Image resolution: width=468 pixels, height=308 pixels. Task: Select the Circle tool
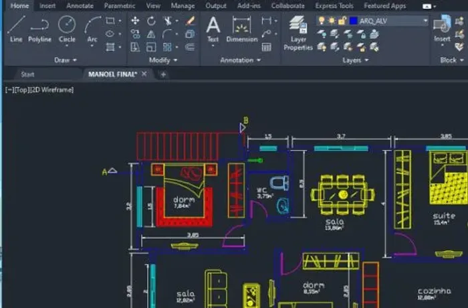[x=67, y=29]
